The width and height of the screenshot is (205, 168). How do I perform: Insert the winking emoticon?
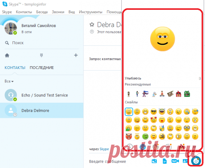click(x=179, y=112)
